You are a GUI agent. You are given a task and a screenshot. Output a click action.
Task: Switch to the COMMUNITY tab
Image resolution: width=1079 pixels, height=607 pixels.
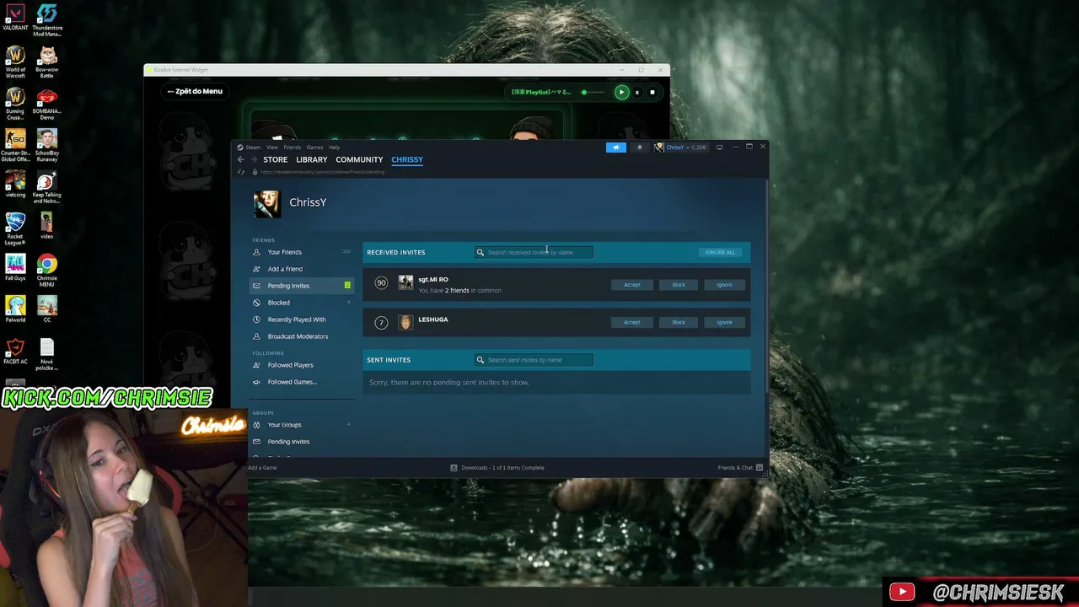click(359, 159)
